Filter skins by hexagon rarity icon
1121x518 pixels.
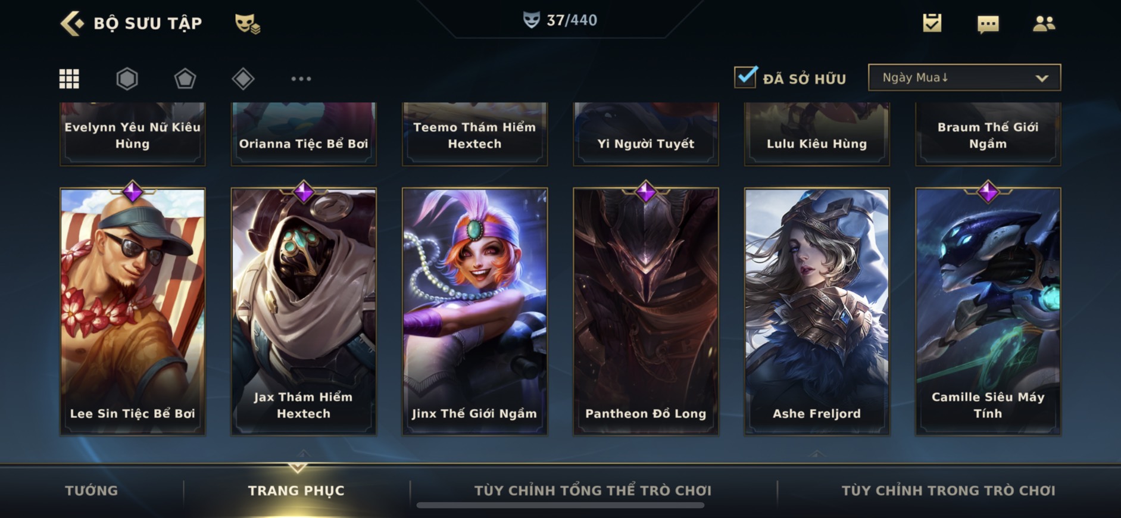(x=127, y=79)
